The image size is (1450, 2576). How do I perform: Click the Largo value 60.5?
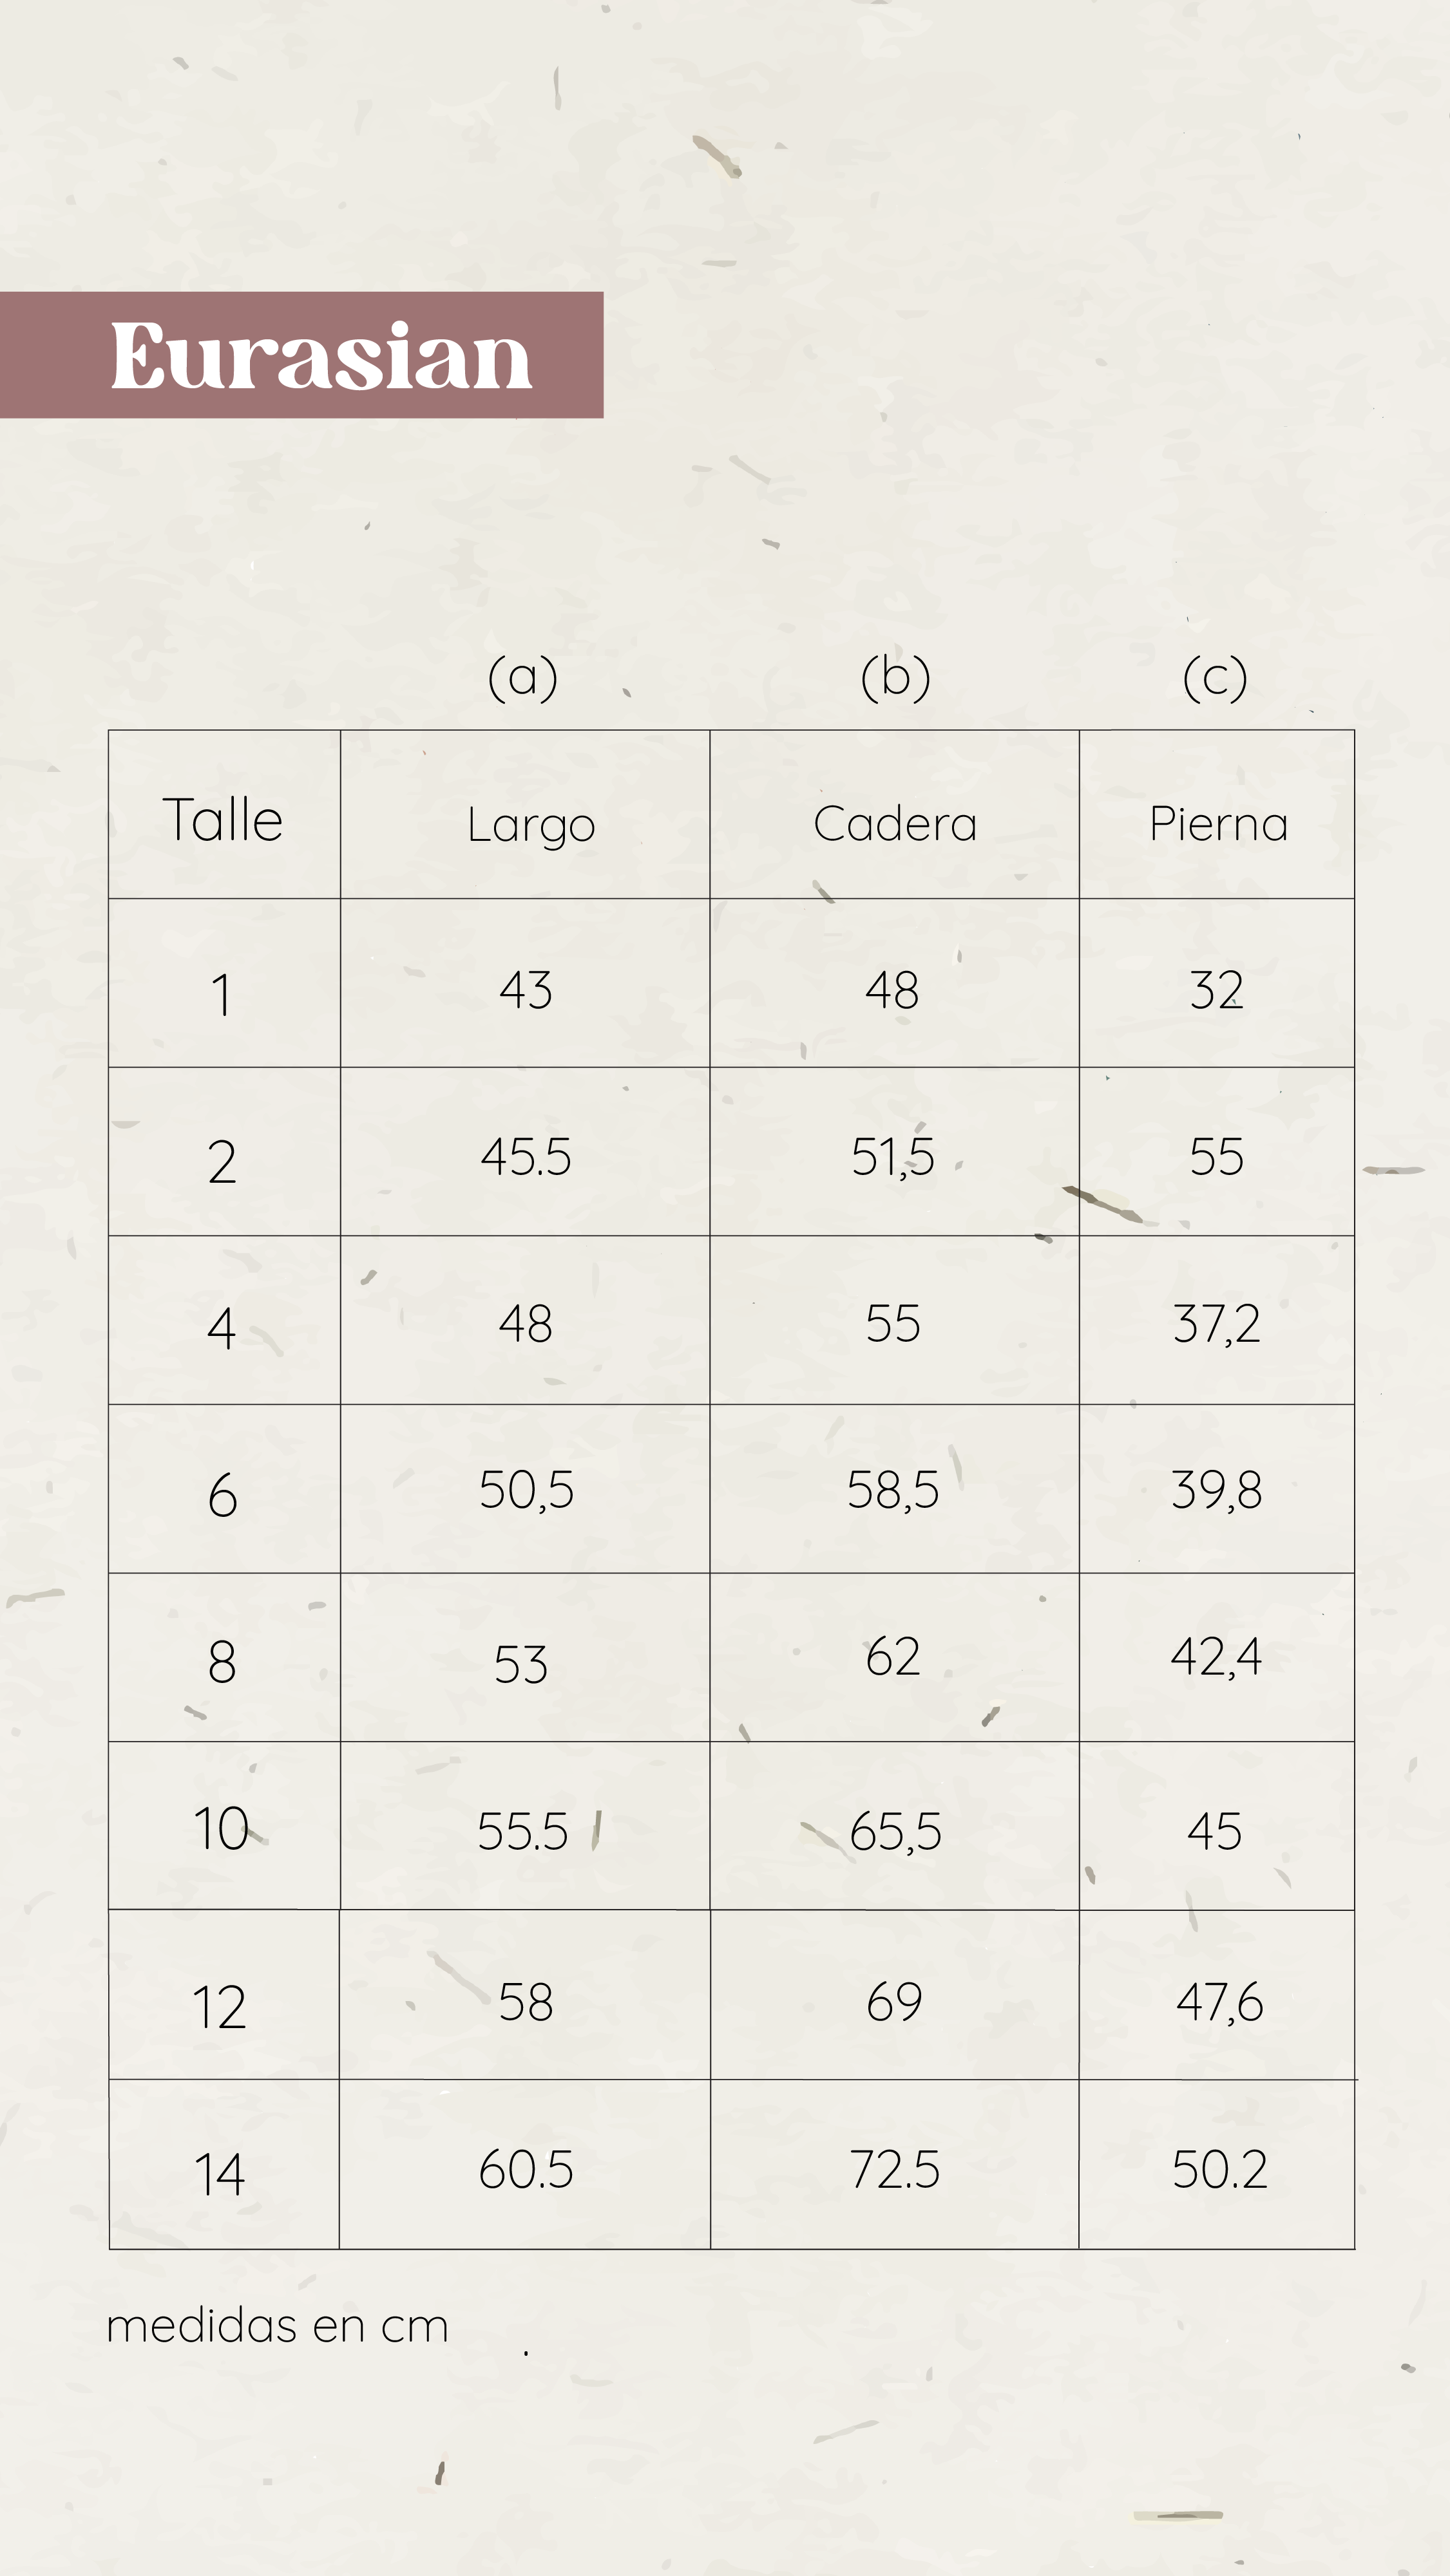526,2170
